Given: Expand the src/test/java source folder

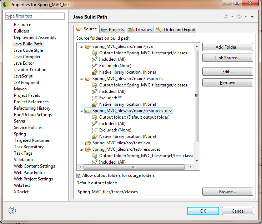Looking at the screenshot, I should point(81,143).
